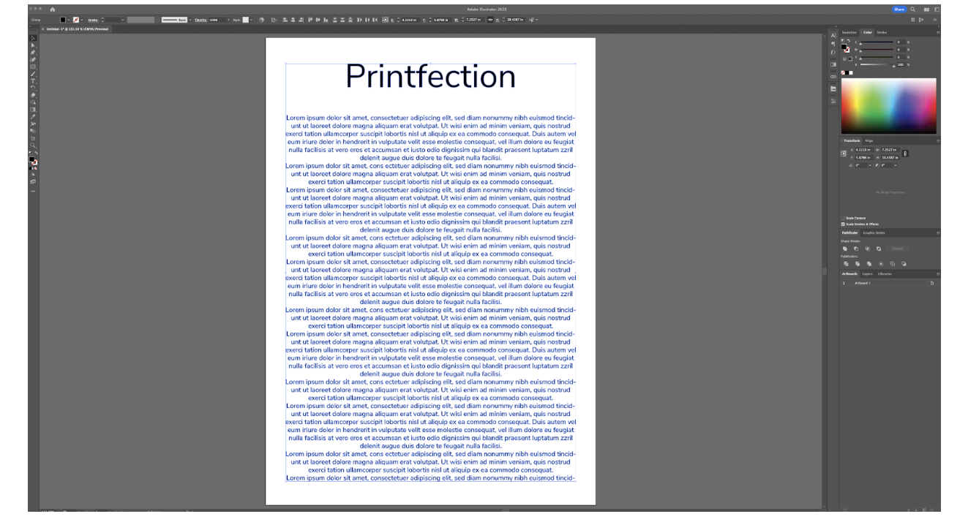979x522 pixels.
Task: Open the Color panel menu
Action: pos(938,33)
